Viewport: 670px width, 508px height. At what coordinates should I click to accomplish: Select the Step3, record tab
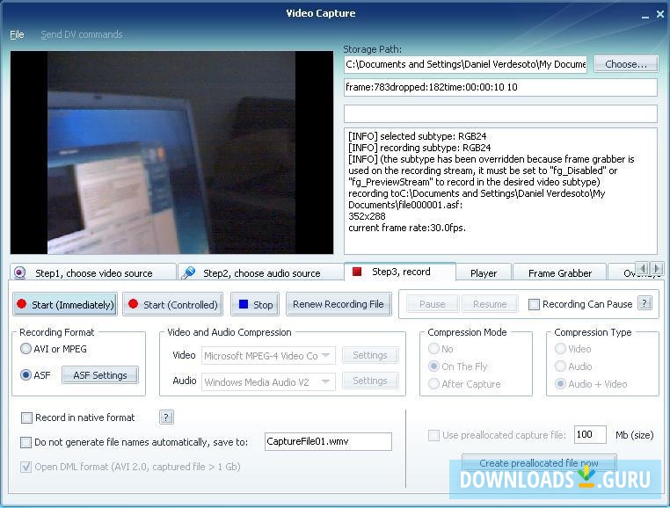click(x=400, y=272)
